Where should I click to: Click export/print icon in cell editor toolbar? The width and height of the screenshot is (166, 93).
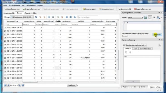pos(158,17)
